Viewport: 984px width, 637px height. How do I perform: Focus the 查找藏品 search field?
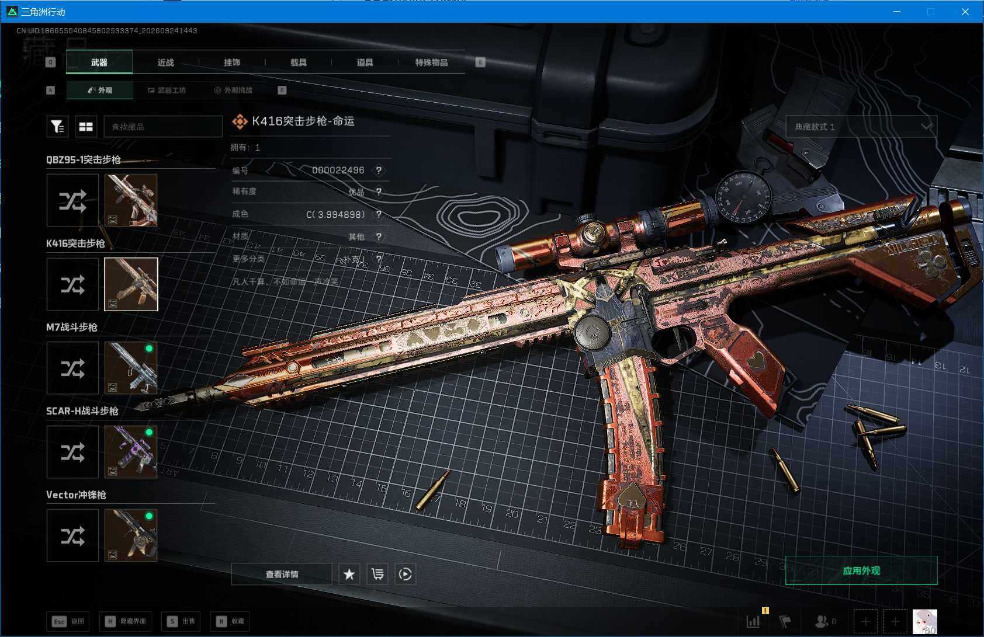coord(163,126)
